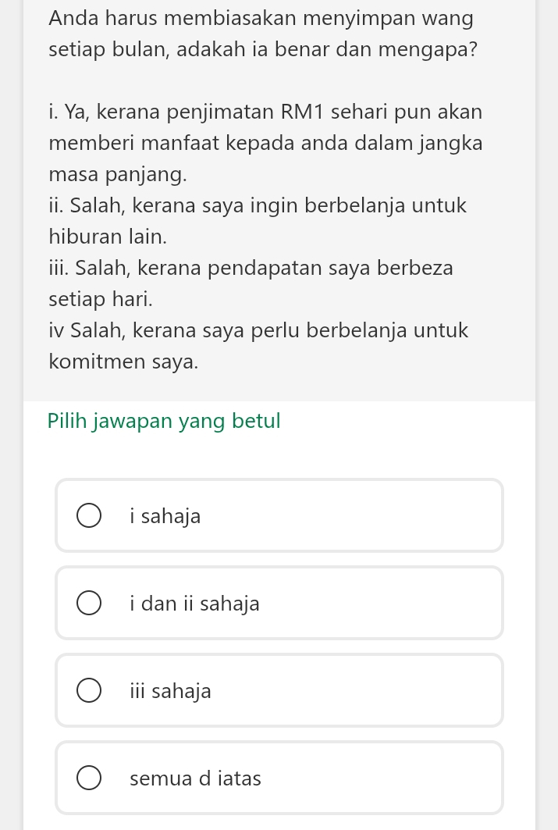
Task: Click the question line "Anda harus membiasakan menyimpan wang"
Action: [261, 17]
